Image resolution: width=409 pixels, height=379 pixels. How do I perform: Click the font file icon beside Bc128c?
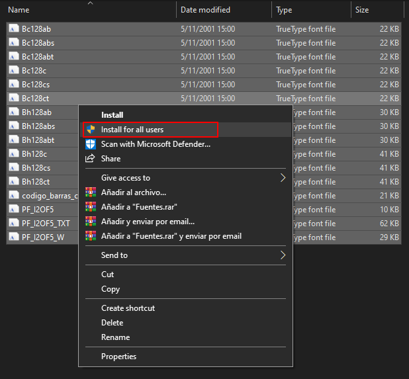(13, 70)
